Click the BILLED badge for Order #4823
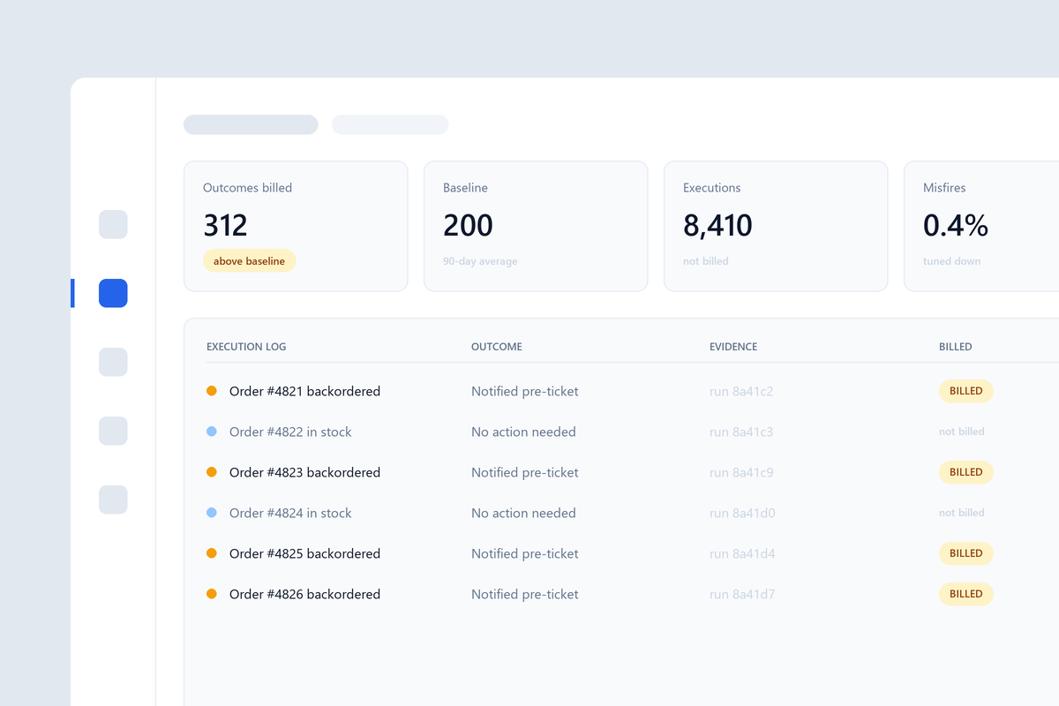Screen dimensions: 1059x706 pos(966,472)
